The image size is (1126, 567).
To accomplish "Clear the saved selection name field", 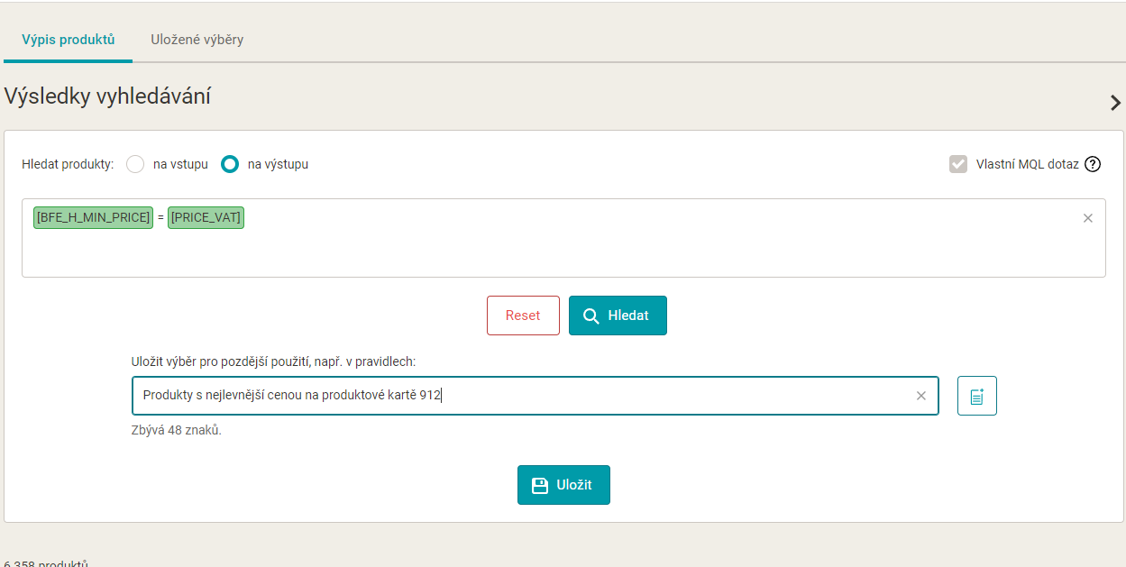I will 921,396.
